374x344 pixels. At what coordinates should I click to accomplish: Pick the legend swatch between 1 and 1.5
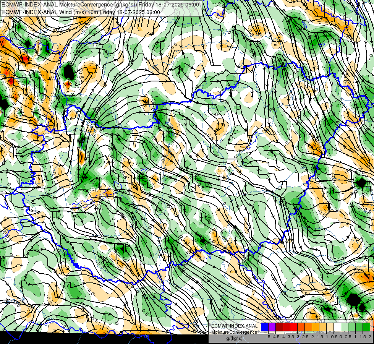coord(359,327)
